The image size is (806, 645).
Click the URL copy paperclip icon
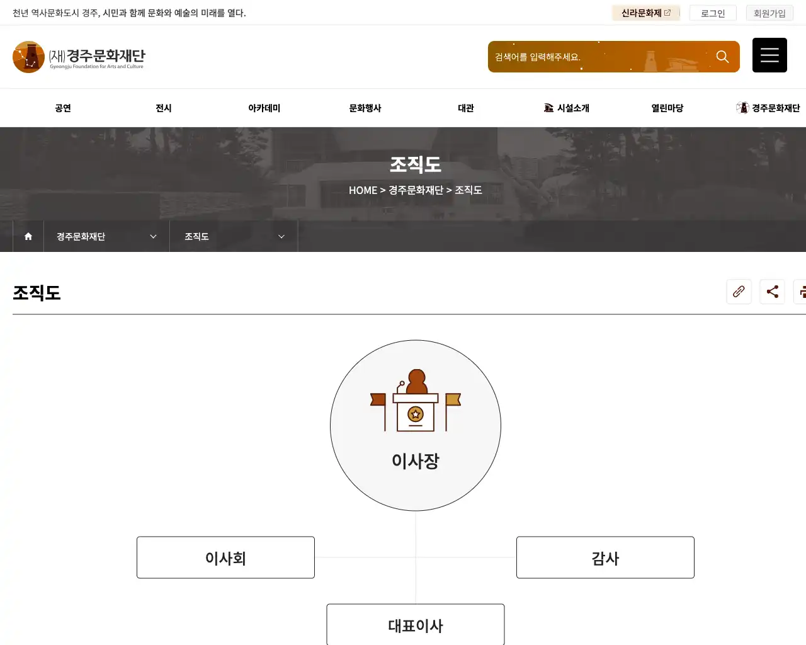tap(739, 292)
